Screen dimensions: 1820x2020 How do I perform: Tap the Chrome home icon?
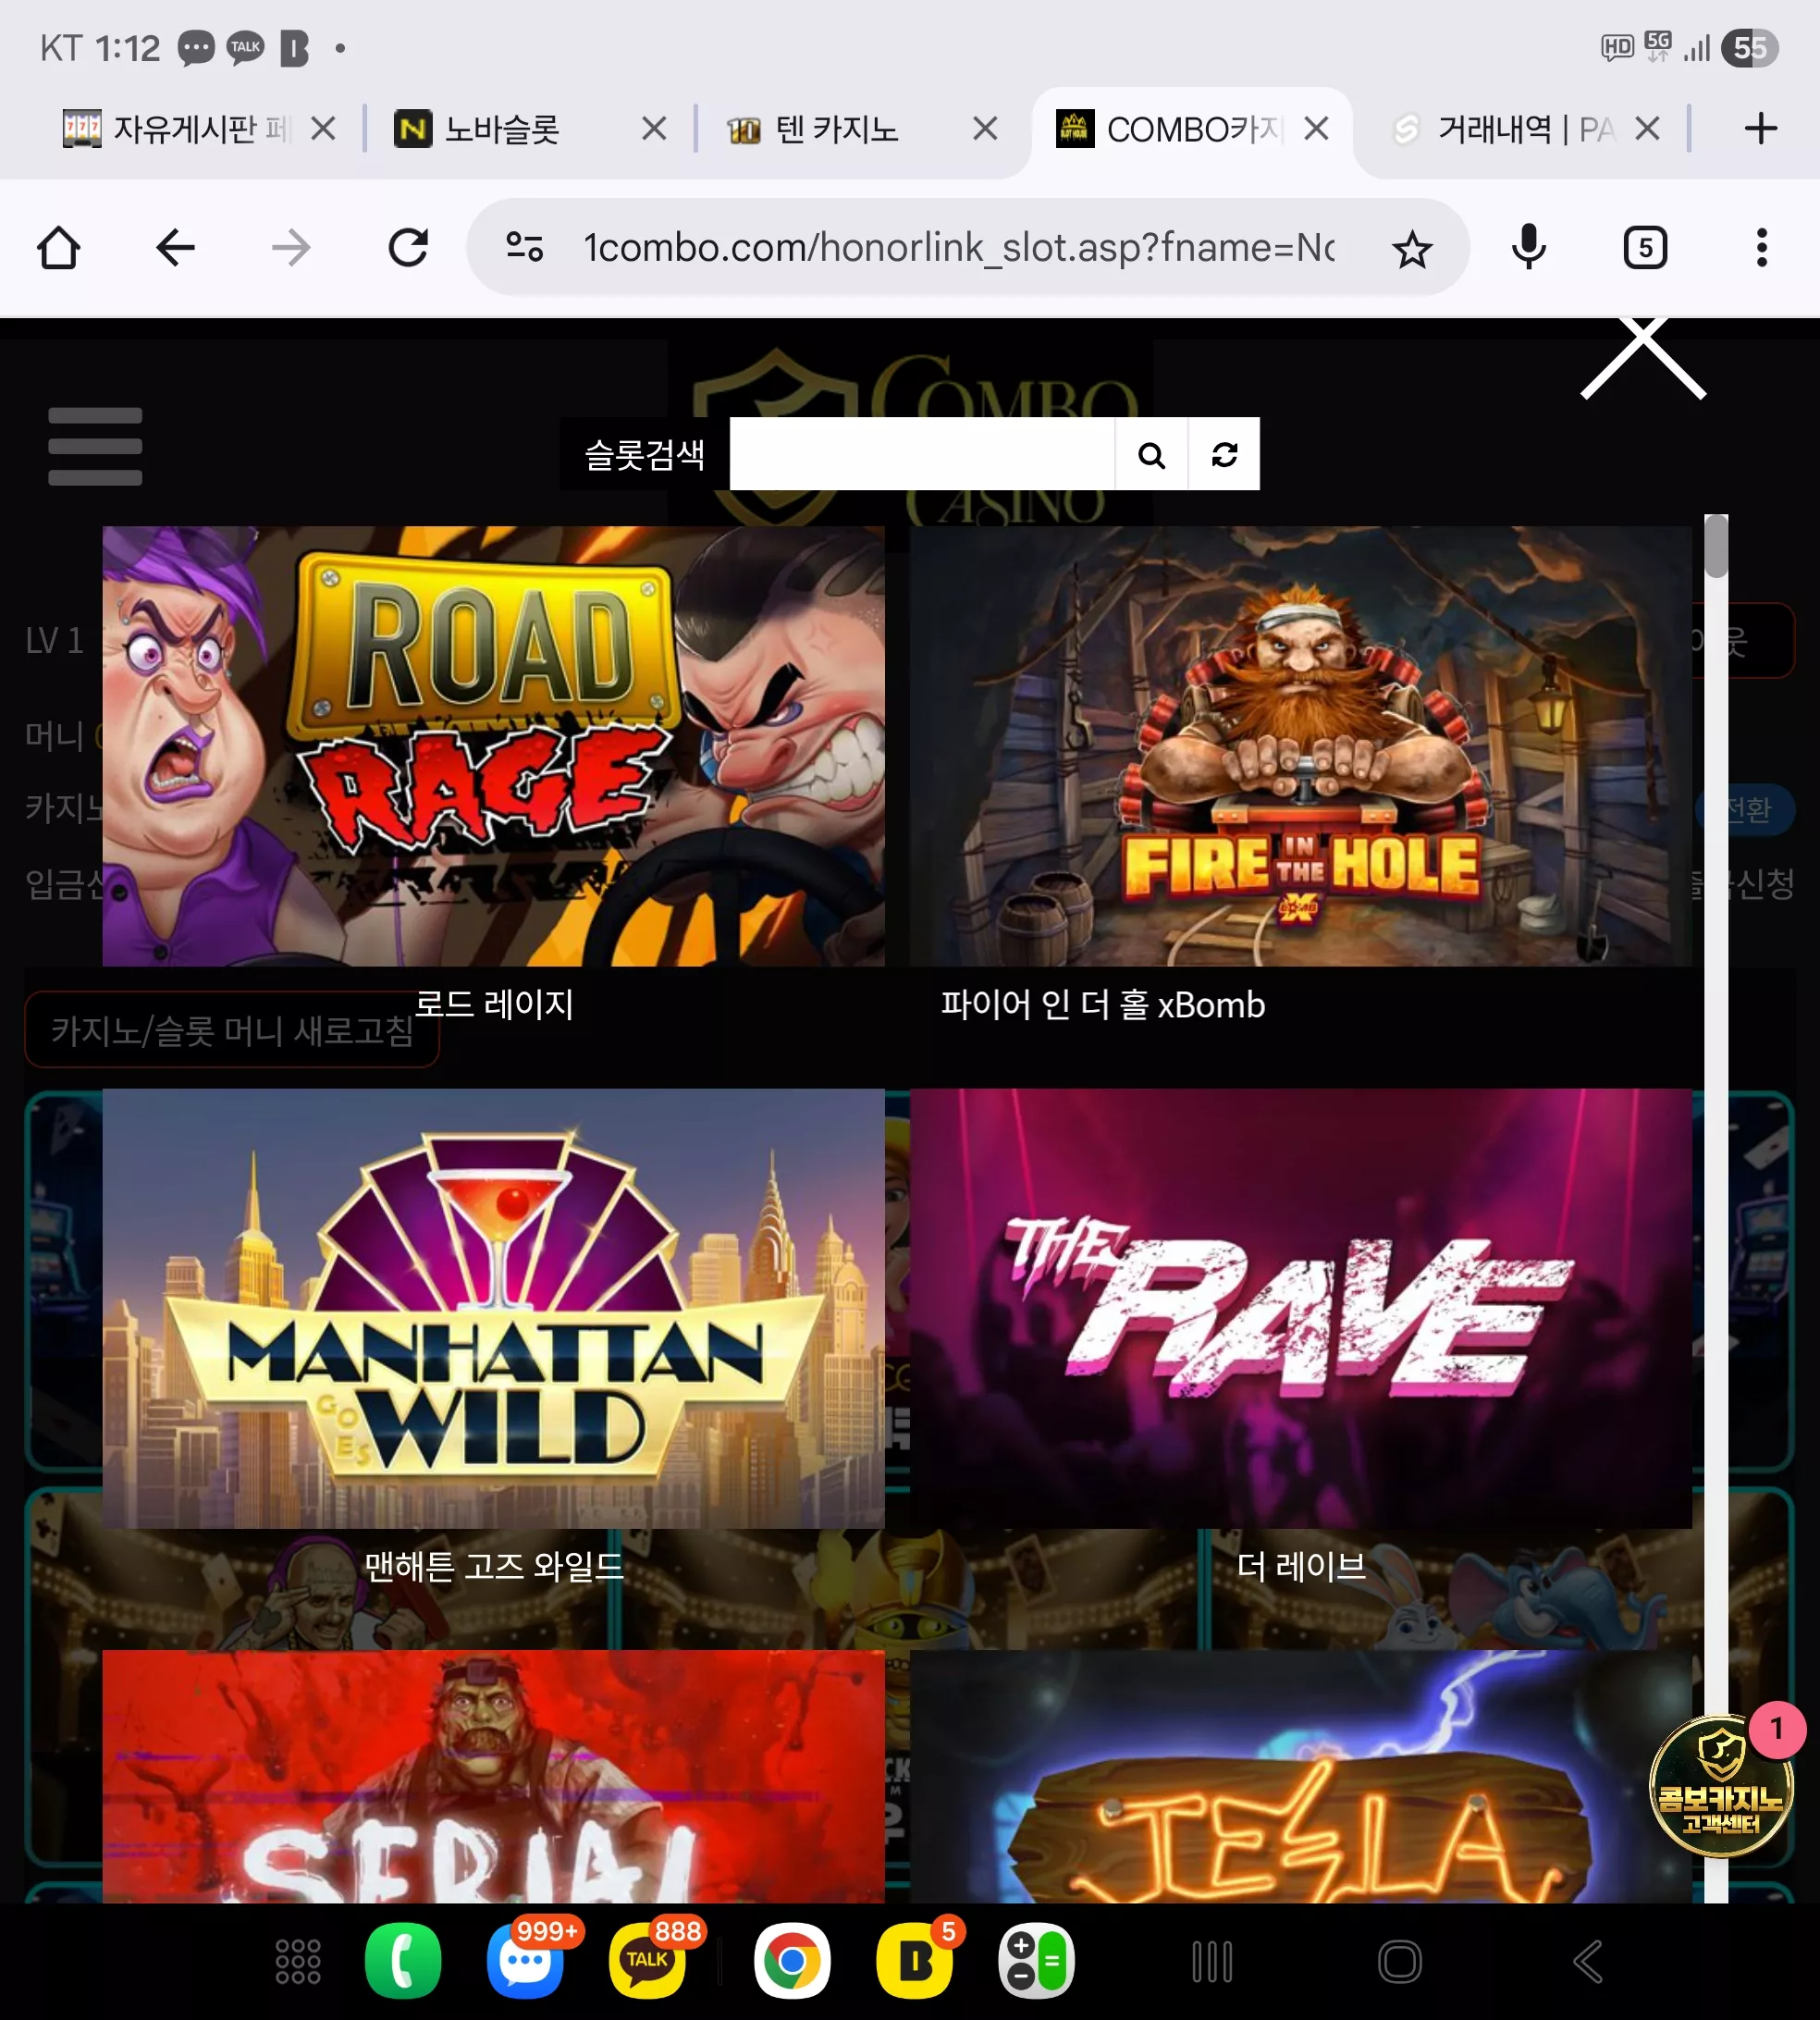point(58,248)
